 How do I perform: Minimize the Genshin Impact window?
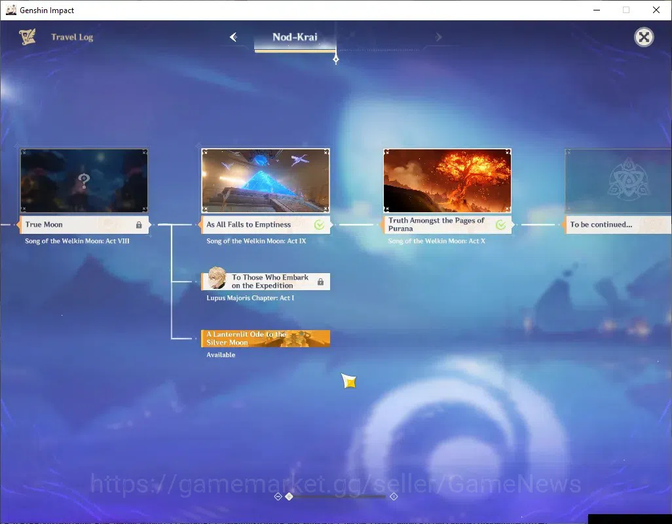point(597,10)
